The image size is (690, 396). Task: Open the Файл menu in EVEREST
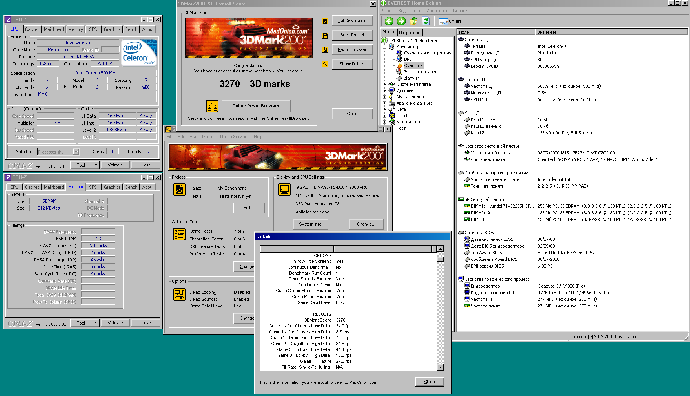(388, 11)
